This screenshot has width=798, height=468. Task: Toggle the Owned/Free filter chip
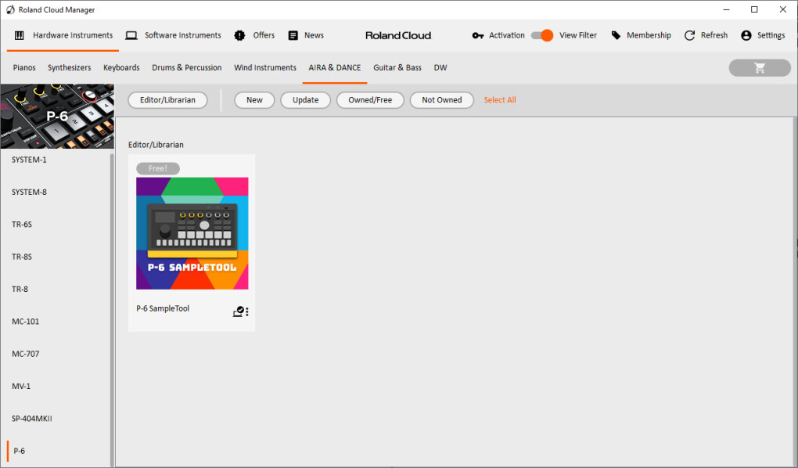pos(370,100)
